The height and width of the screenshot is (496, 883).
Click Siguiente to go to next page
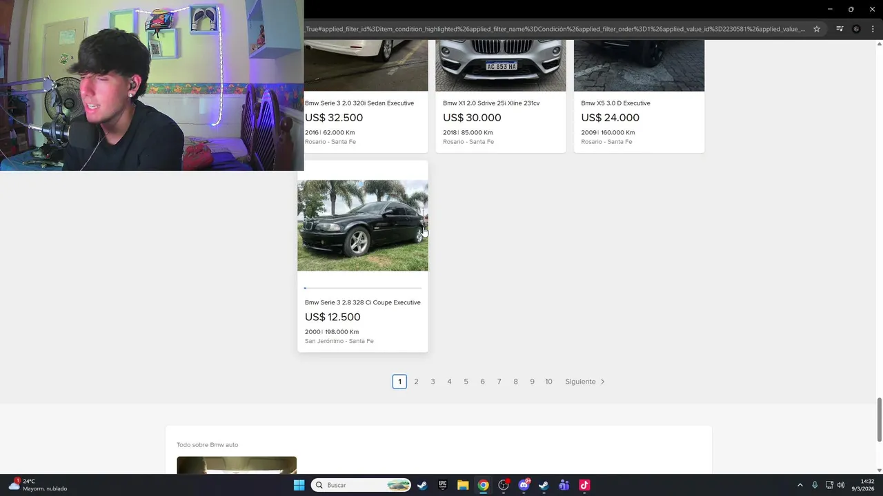[585, 382]
